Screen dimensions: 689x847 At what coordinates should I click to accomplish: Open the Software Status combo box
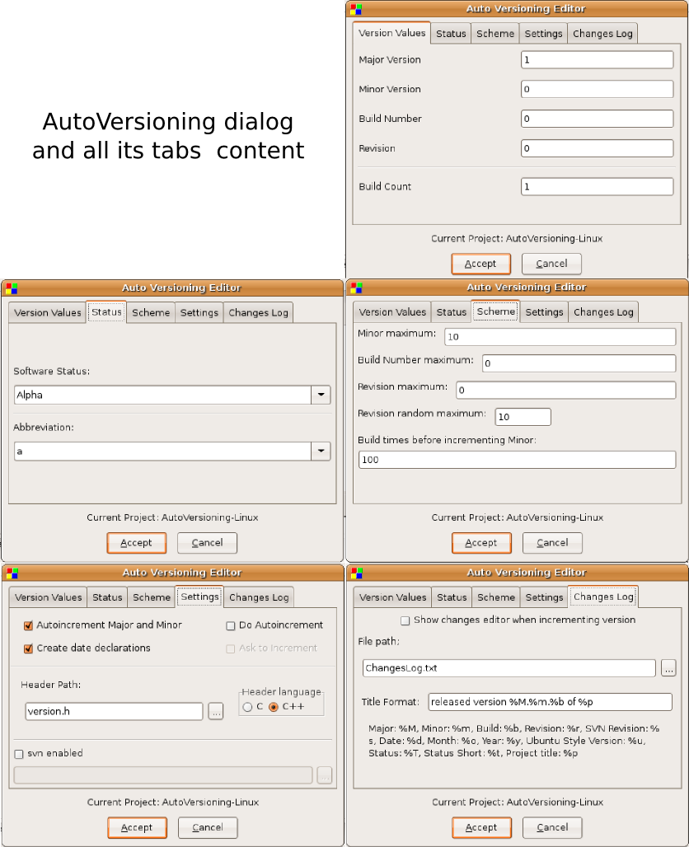[165, 395]
